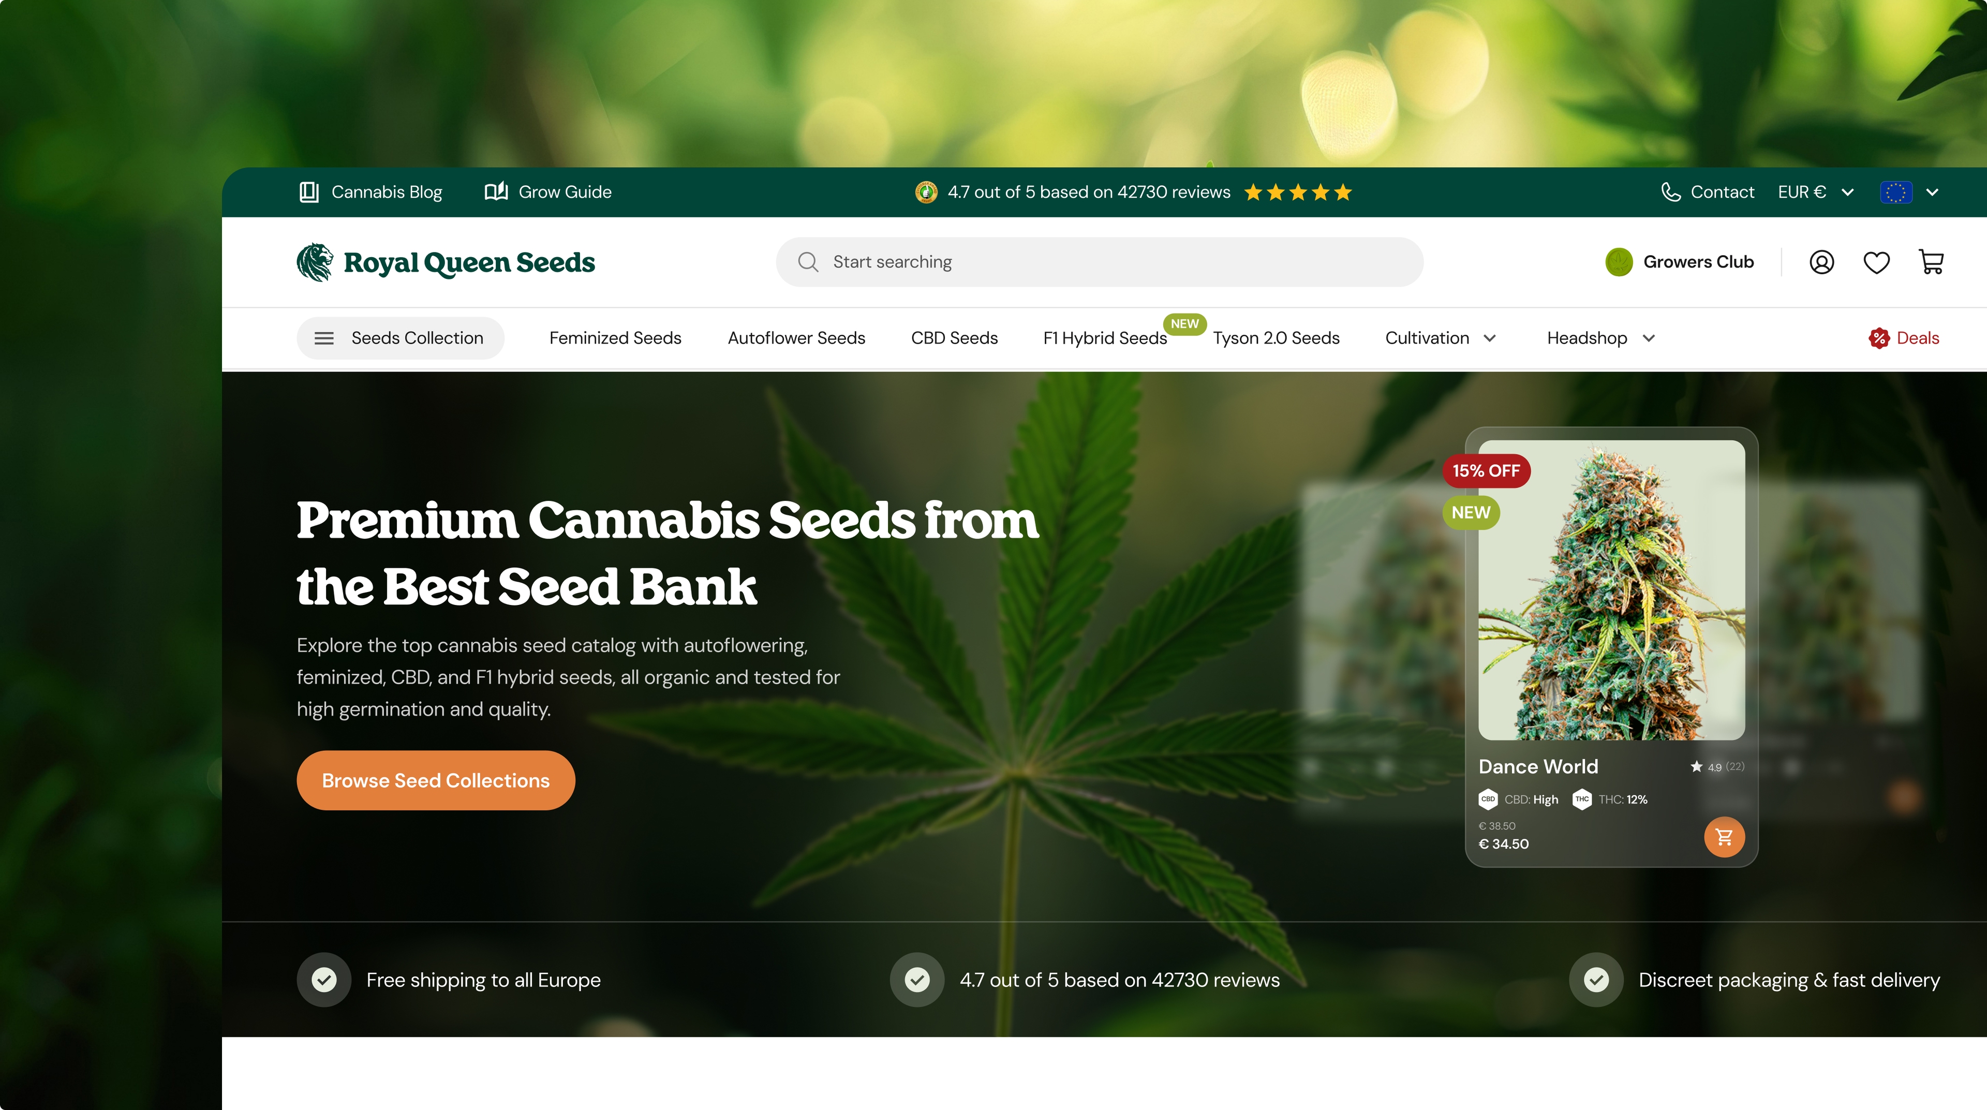1987x1110 pixels.
Task: Click the Start searching input field
Action: coord(1099,262)
